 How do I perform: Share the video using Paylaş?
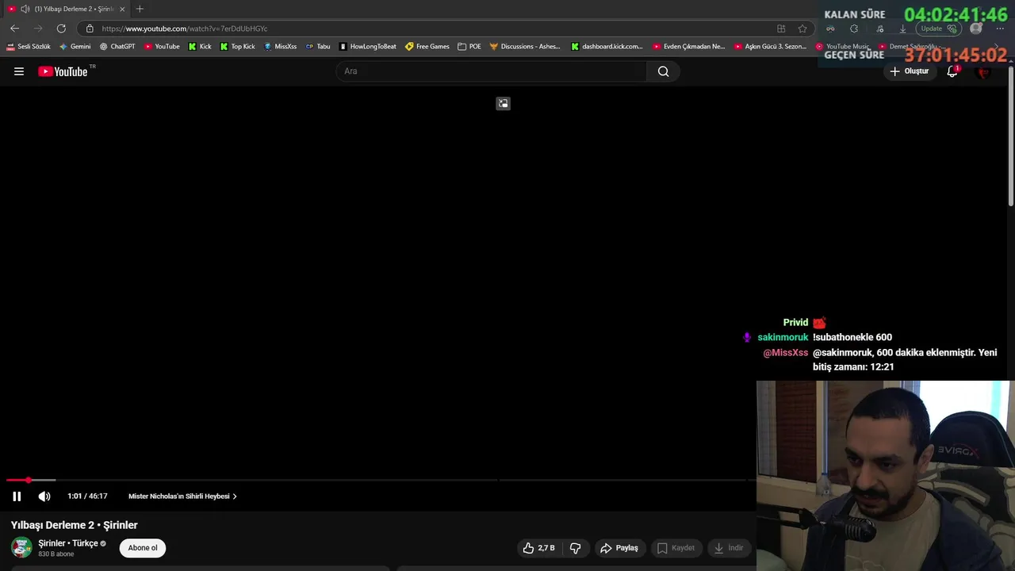[x=619, y=548]
